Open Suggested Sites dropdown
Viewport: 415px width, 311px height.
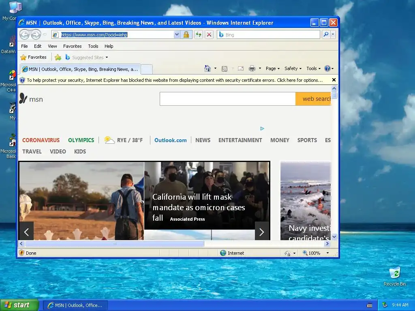87,57
